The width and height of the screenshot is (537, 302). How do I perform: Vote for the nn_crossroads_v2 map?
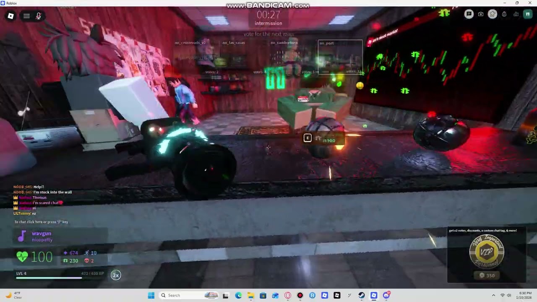[x=197, y=58]
